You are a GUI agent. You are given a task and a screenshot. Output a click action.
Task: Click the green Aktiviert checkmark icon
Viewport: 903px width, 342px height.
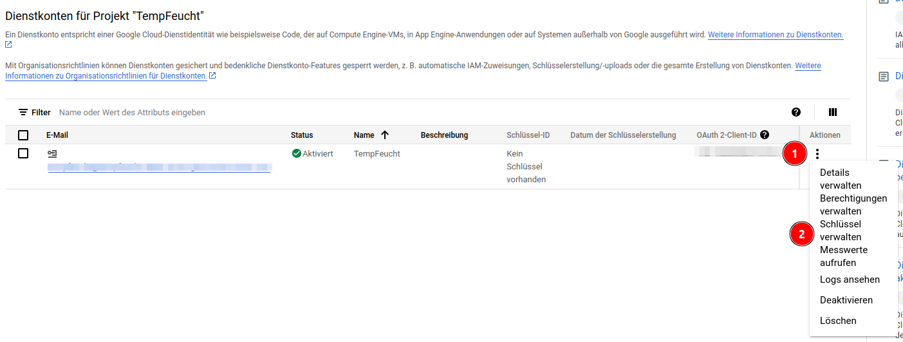pyautogui.click(x=297, y=153)
